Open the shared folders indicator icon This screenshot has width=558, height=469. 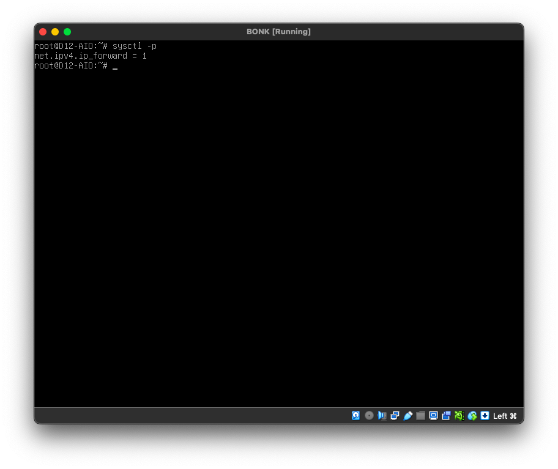[420, 416]
